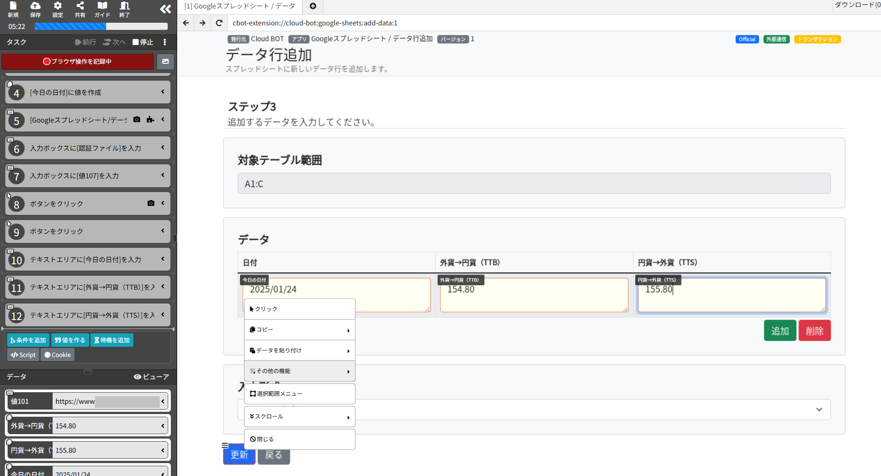Image resolution: width=881 pixels, height=476 pixels.
Task: Go back in the browser
Action: (186, 23)
